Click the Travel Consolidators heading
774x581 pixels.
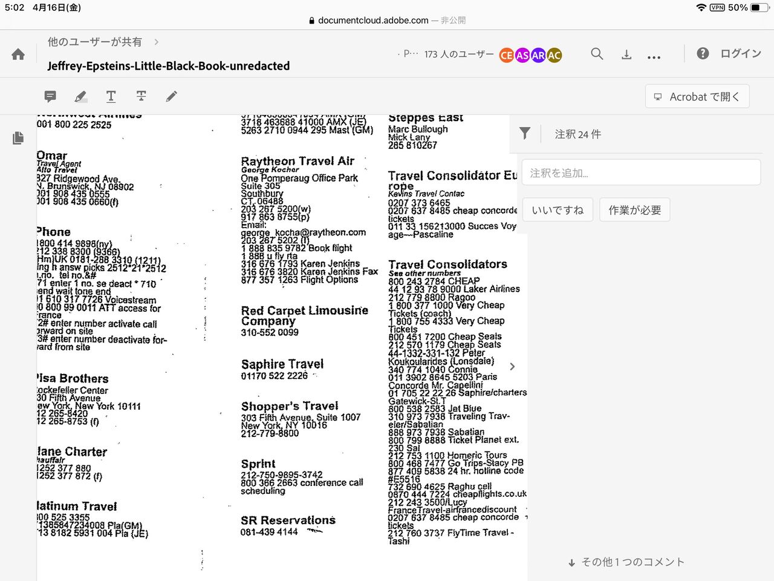(x=448, y=264)
